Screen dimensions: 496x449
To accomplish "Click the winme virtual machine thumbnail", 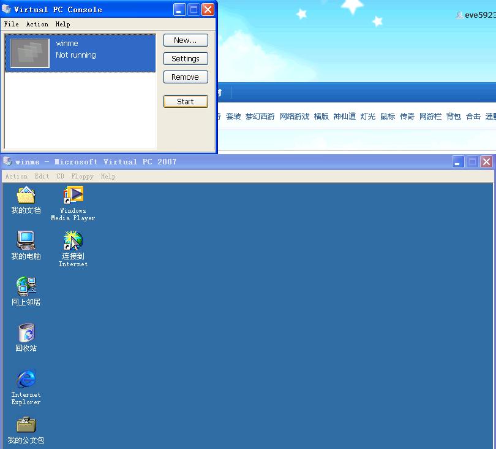I will click(x=30, y=53).
